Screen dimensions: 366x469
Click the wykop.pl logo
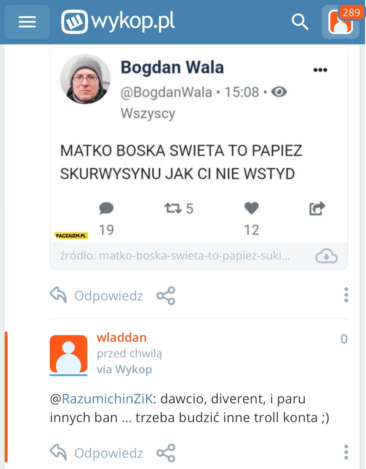click(118, 22)
